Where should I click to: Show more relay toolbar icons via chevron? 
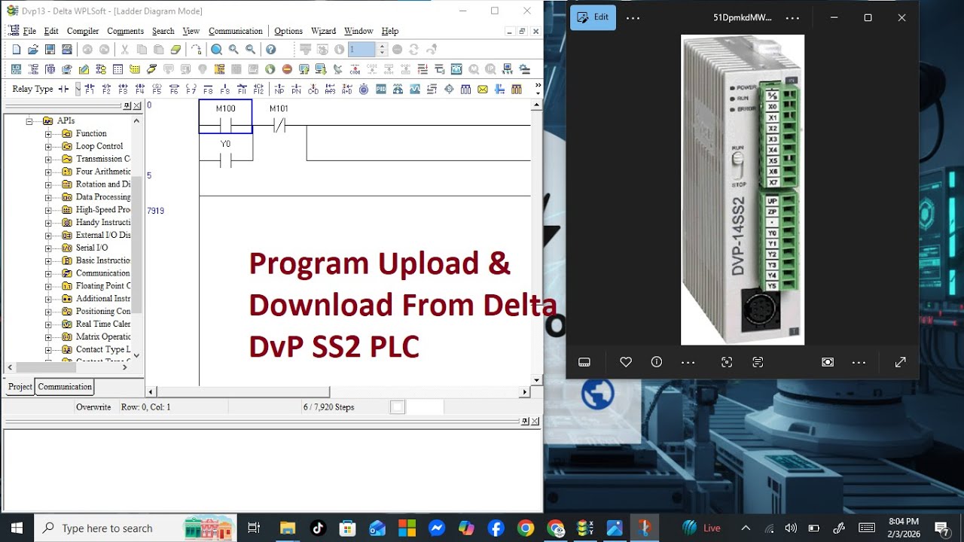(537, 85)
